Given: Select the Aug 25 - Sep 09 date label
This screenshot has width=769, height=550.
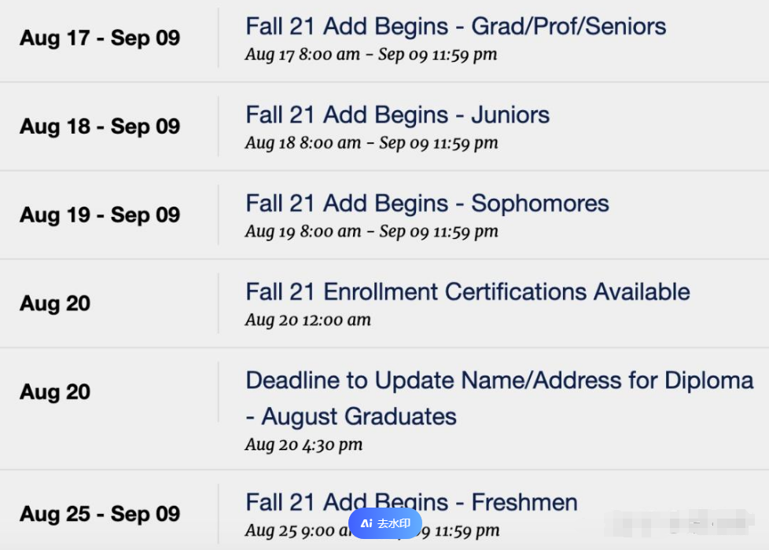Looking at the screenshot, I should [100, 514].
